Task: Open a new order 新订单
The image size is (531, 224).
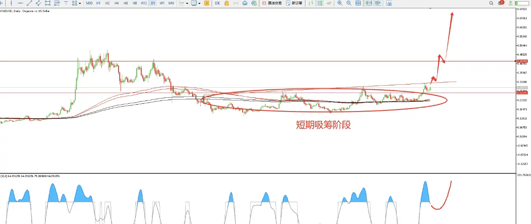Action: pyautogui.click(x=294, y=3)
